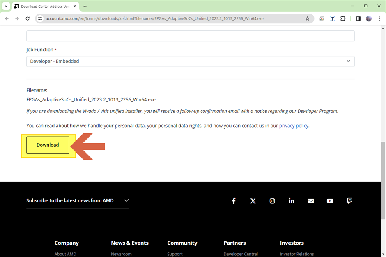The image size is (386, 257).
Task: Click the browser Forward arrow
Action: (x=17, y=18)
